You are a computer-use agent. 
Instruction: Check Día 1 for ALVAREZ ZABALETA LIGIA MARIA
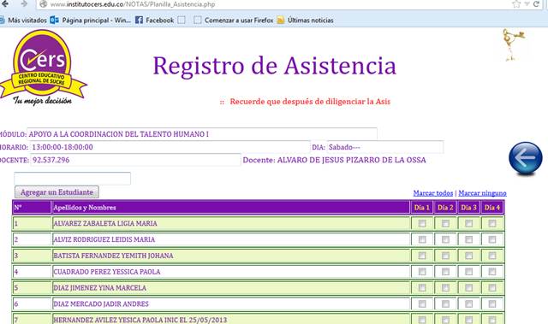pyautogui.click(x=422, y=223)
